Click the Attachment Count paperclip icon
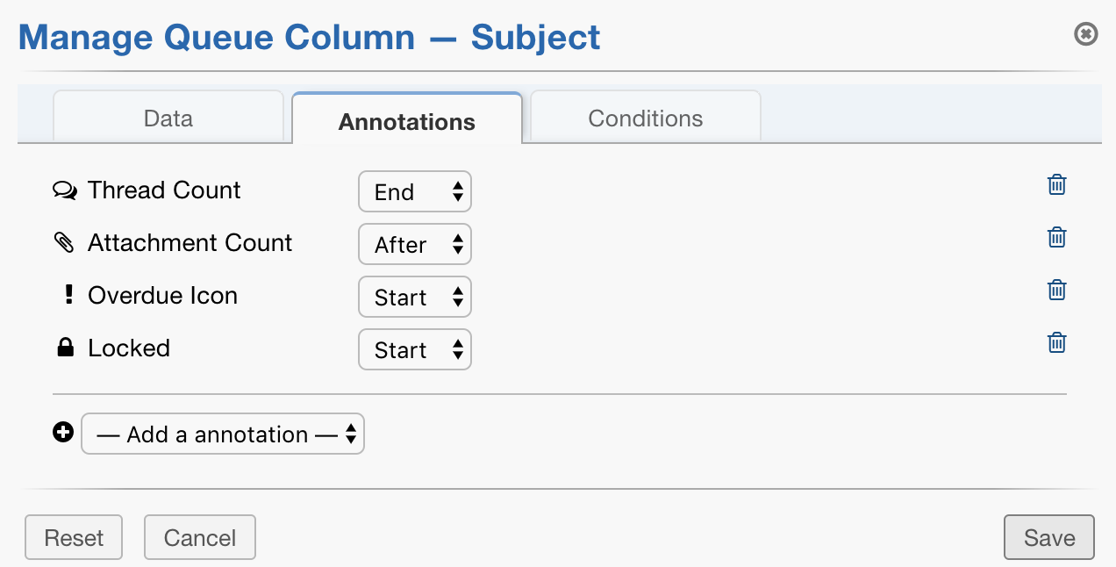This screenshot has width=1116, height=567. tap(66, 242)
